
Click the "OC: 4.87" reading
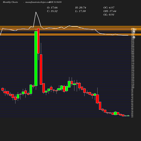click(x=109, y=8)
